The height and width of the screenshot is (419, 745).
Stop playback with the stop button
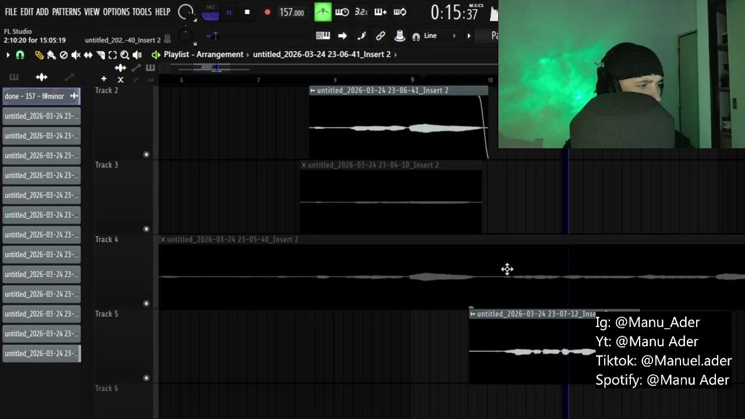coord(247,12)
